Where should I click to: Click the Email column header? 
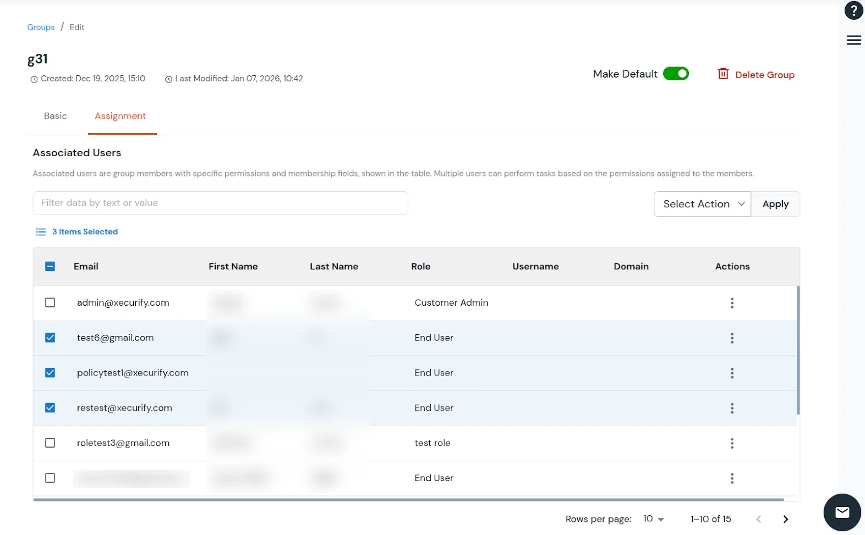coord(86,267)
